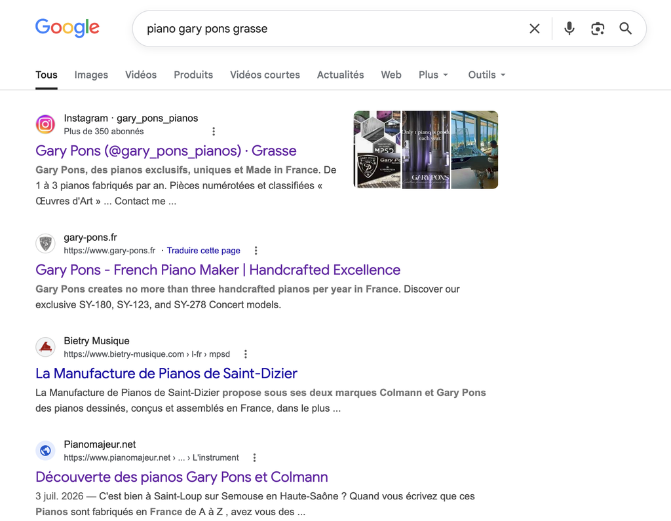Screen dimensions: 671x521
Task: Open Découverte des pianos Gary Pons et Colmann
Action: click(x=182, y=477)
